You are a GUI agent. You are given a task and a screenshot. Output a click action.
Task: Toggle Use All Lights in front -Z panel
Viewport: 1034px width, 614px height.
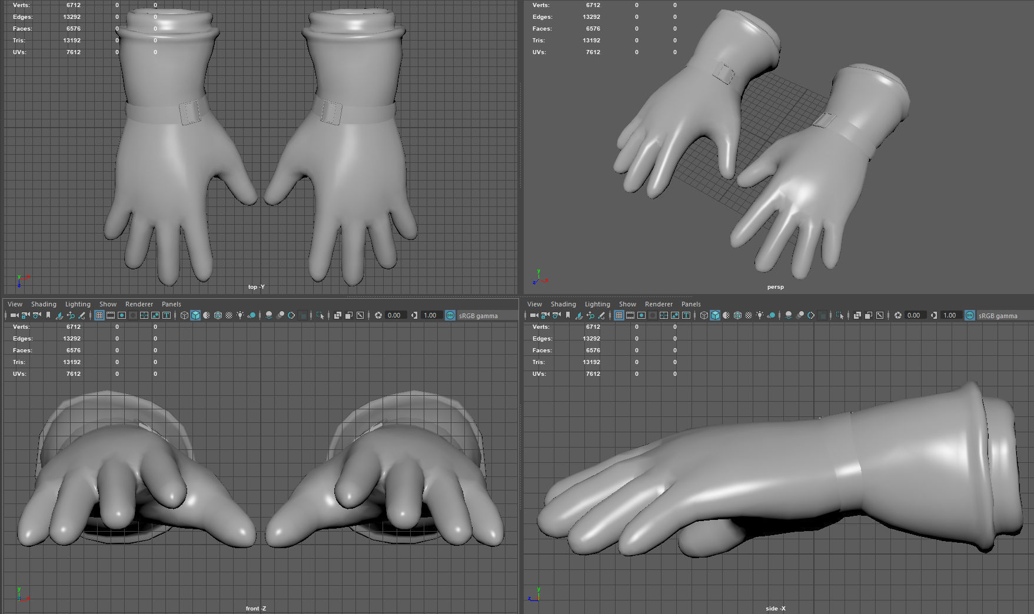coord(240,315)
